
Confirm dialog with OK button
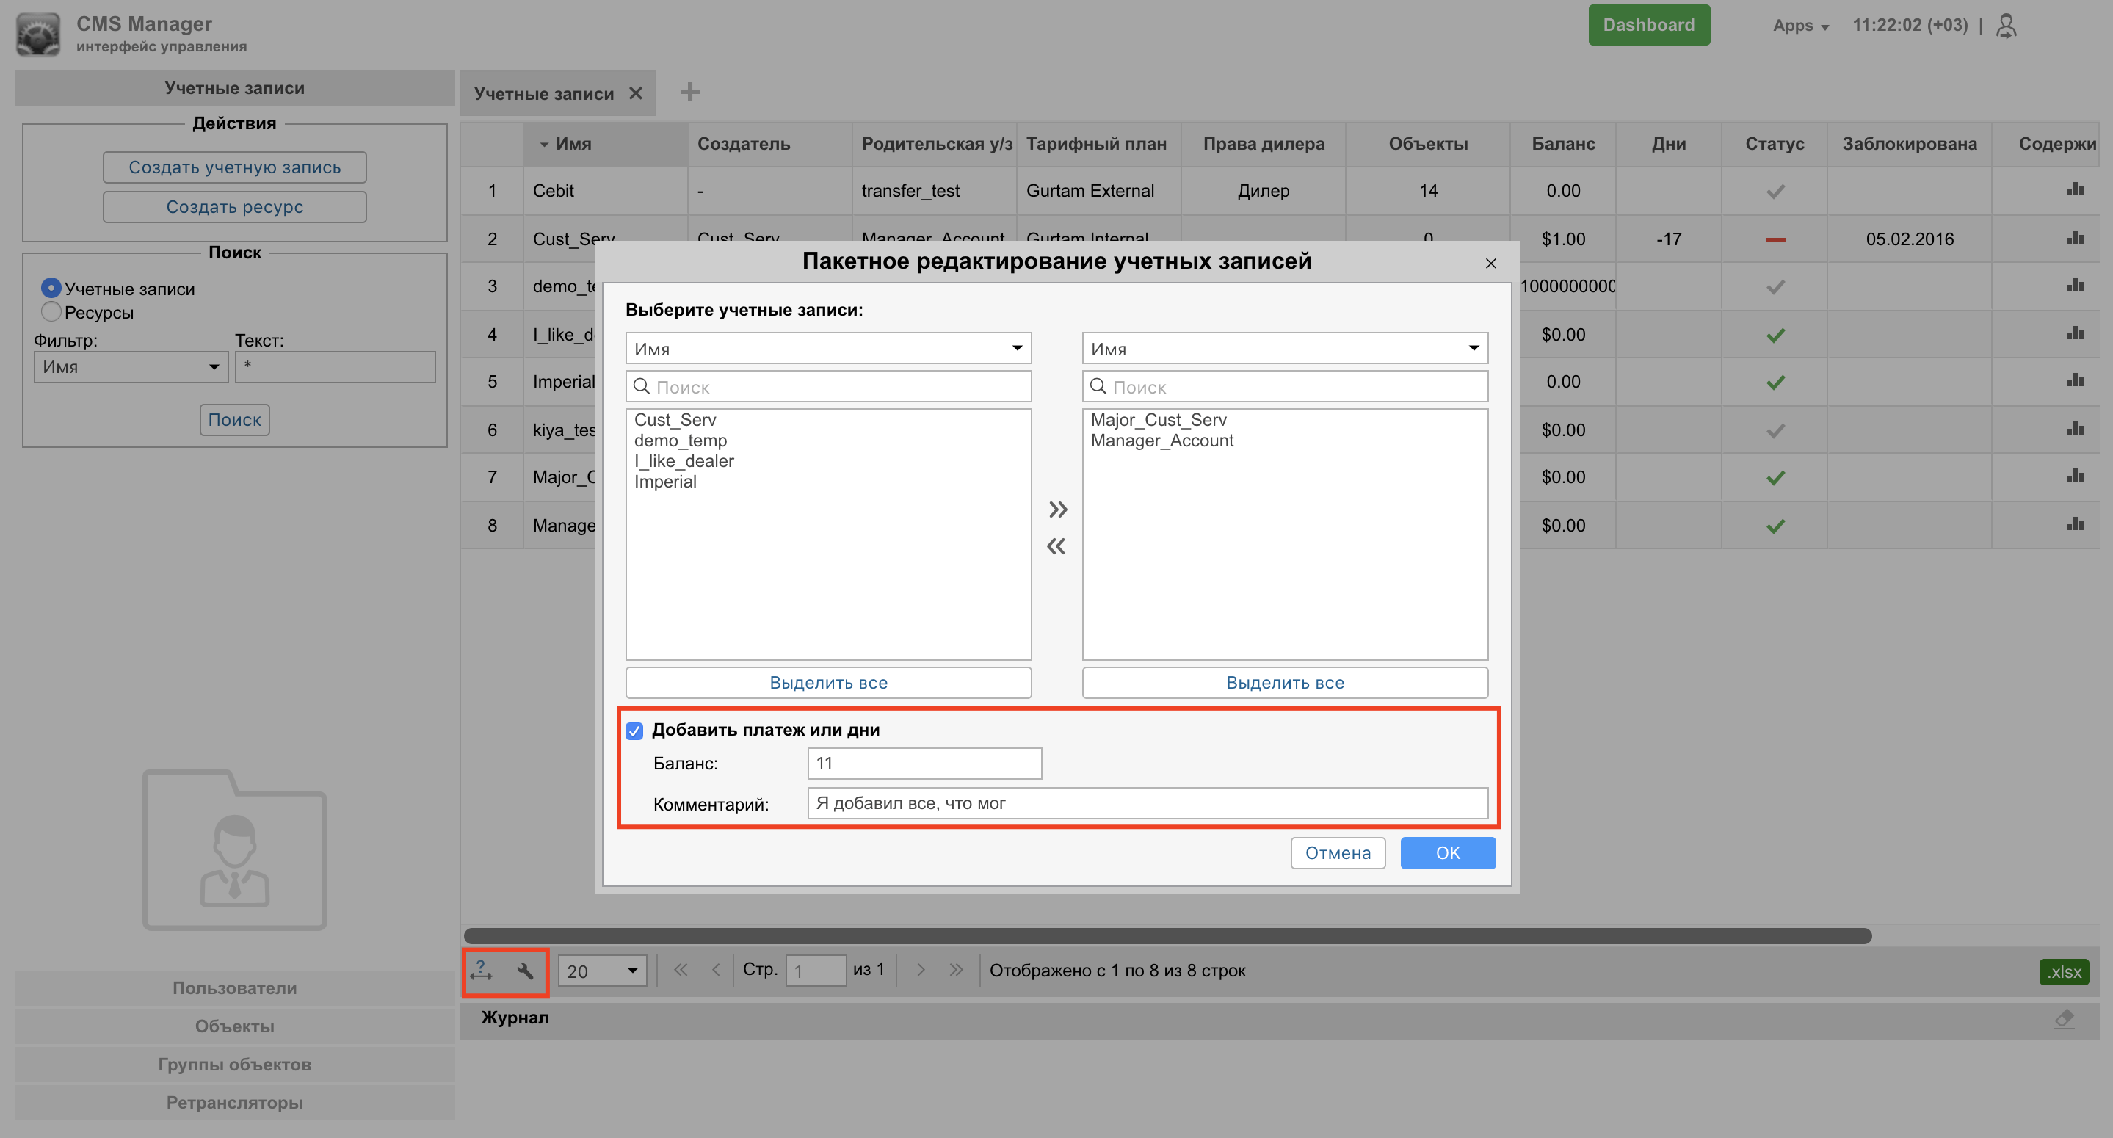[x=1447, y=852]
